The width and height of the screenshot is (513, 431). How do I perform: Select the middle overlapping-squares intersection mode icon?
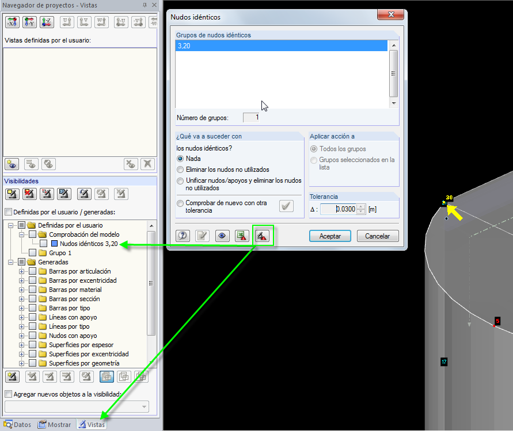124,377
